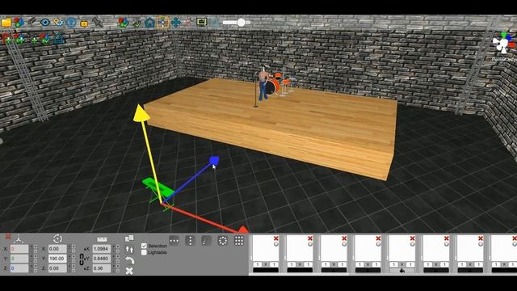Select the blue four-way arrows move icon
517x291 pixels.
pos(176,23)
